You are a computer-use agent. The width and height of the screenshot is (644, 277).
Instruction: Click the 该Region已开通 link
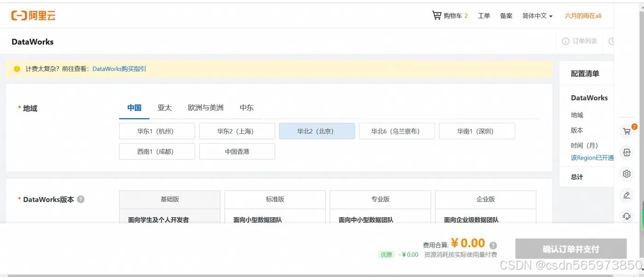pos(592,158)
